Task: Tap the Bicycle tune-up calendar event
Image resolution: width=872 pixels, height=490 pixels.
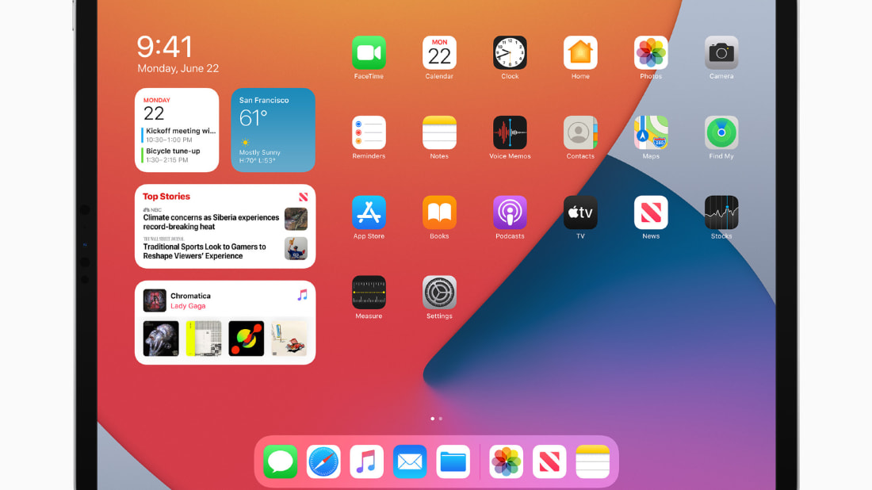Action: (x=171, y=155)
